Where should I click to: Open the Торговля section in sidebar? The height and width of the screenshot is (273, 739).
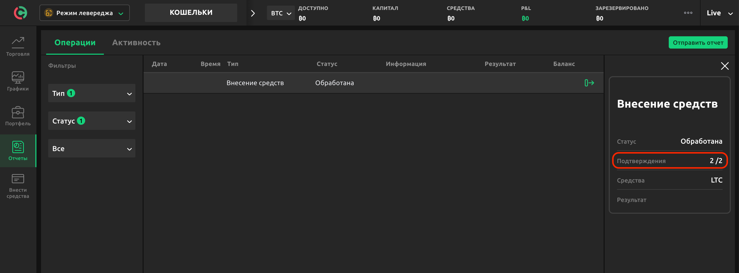(x=18, y=46)
